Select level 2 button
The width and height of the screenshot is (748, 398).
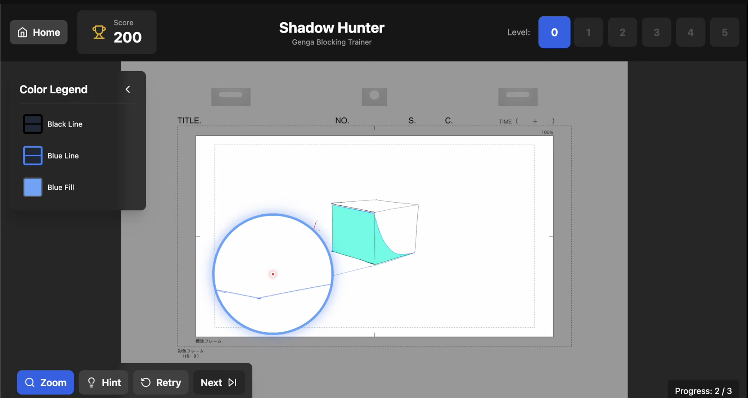pos(622,32)
